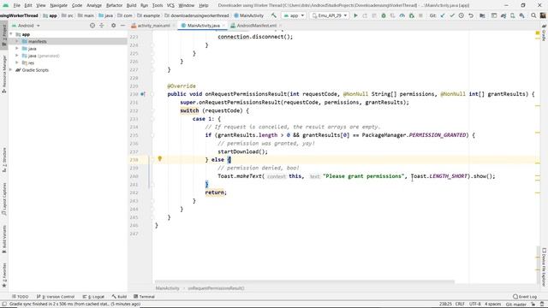The width and height of the screenshot is (548, 308).
Task: Open the Refactor menu
Action: pos(114,5)
